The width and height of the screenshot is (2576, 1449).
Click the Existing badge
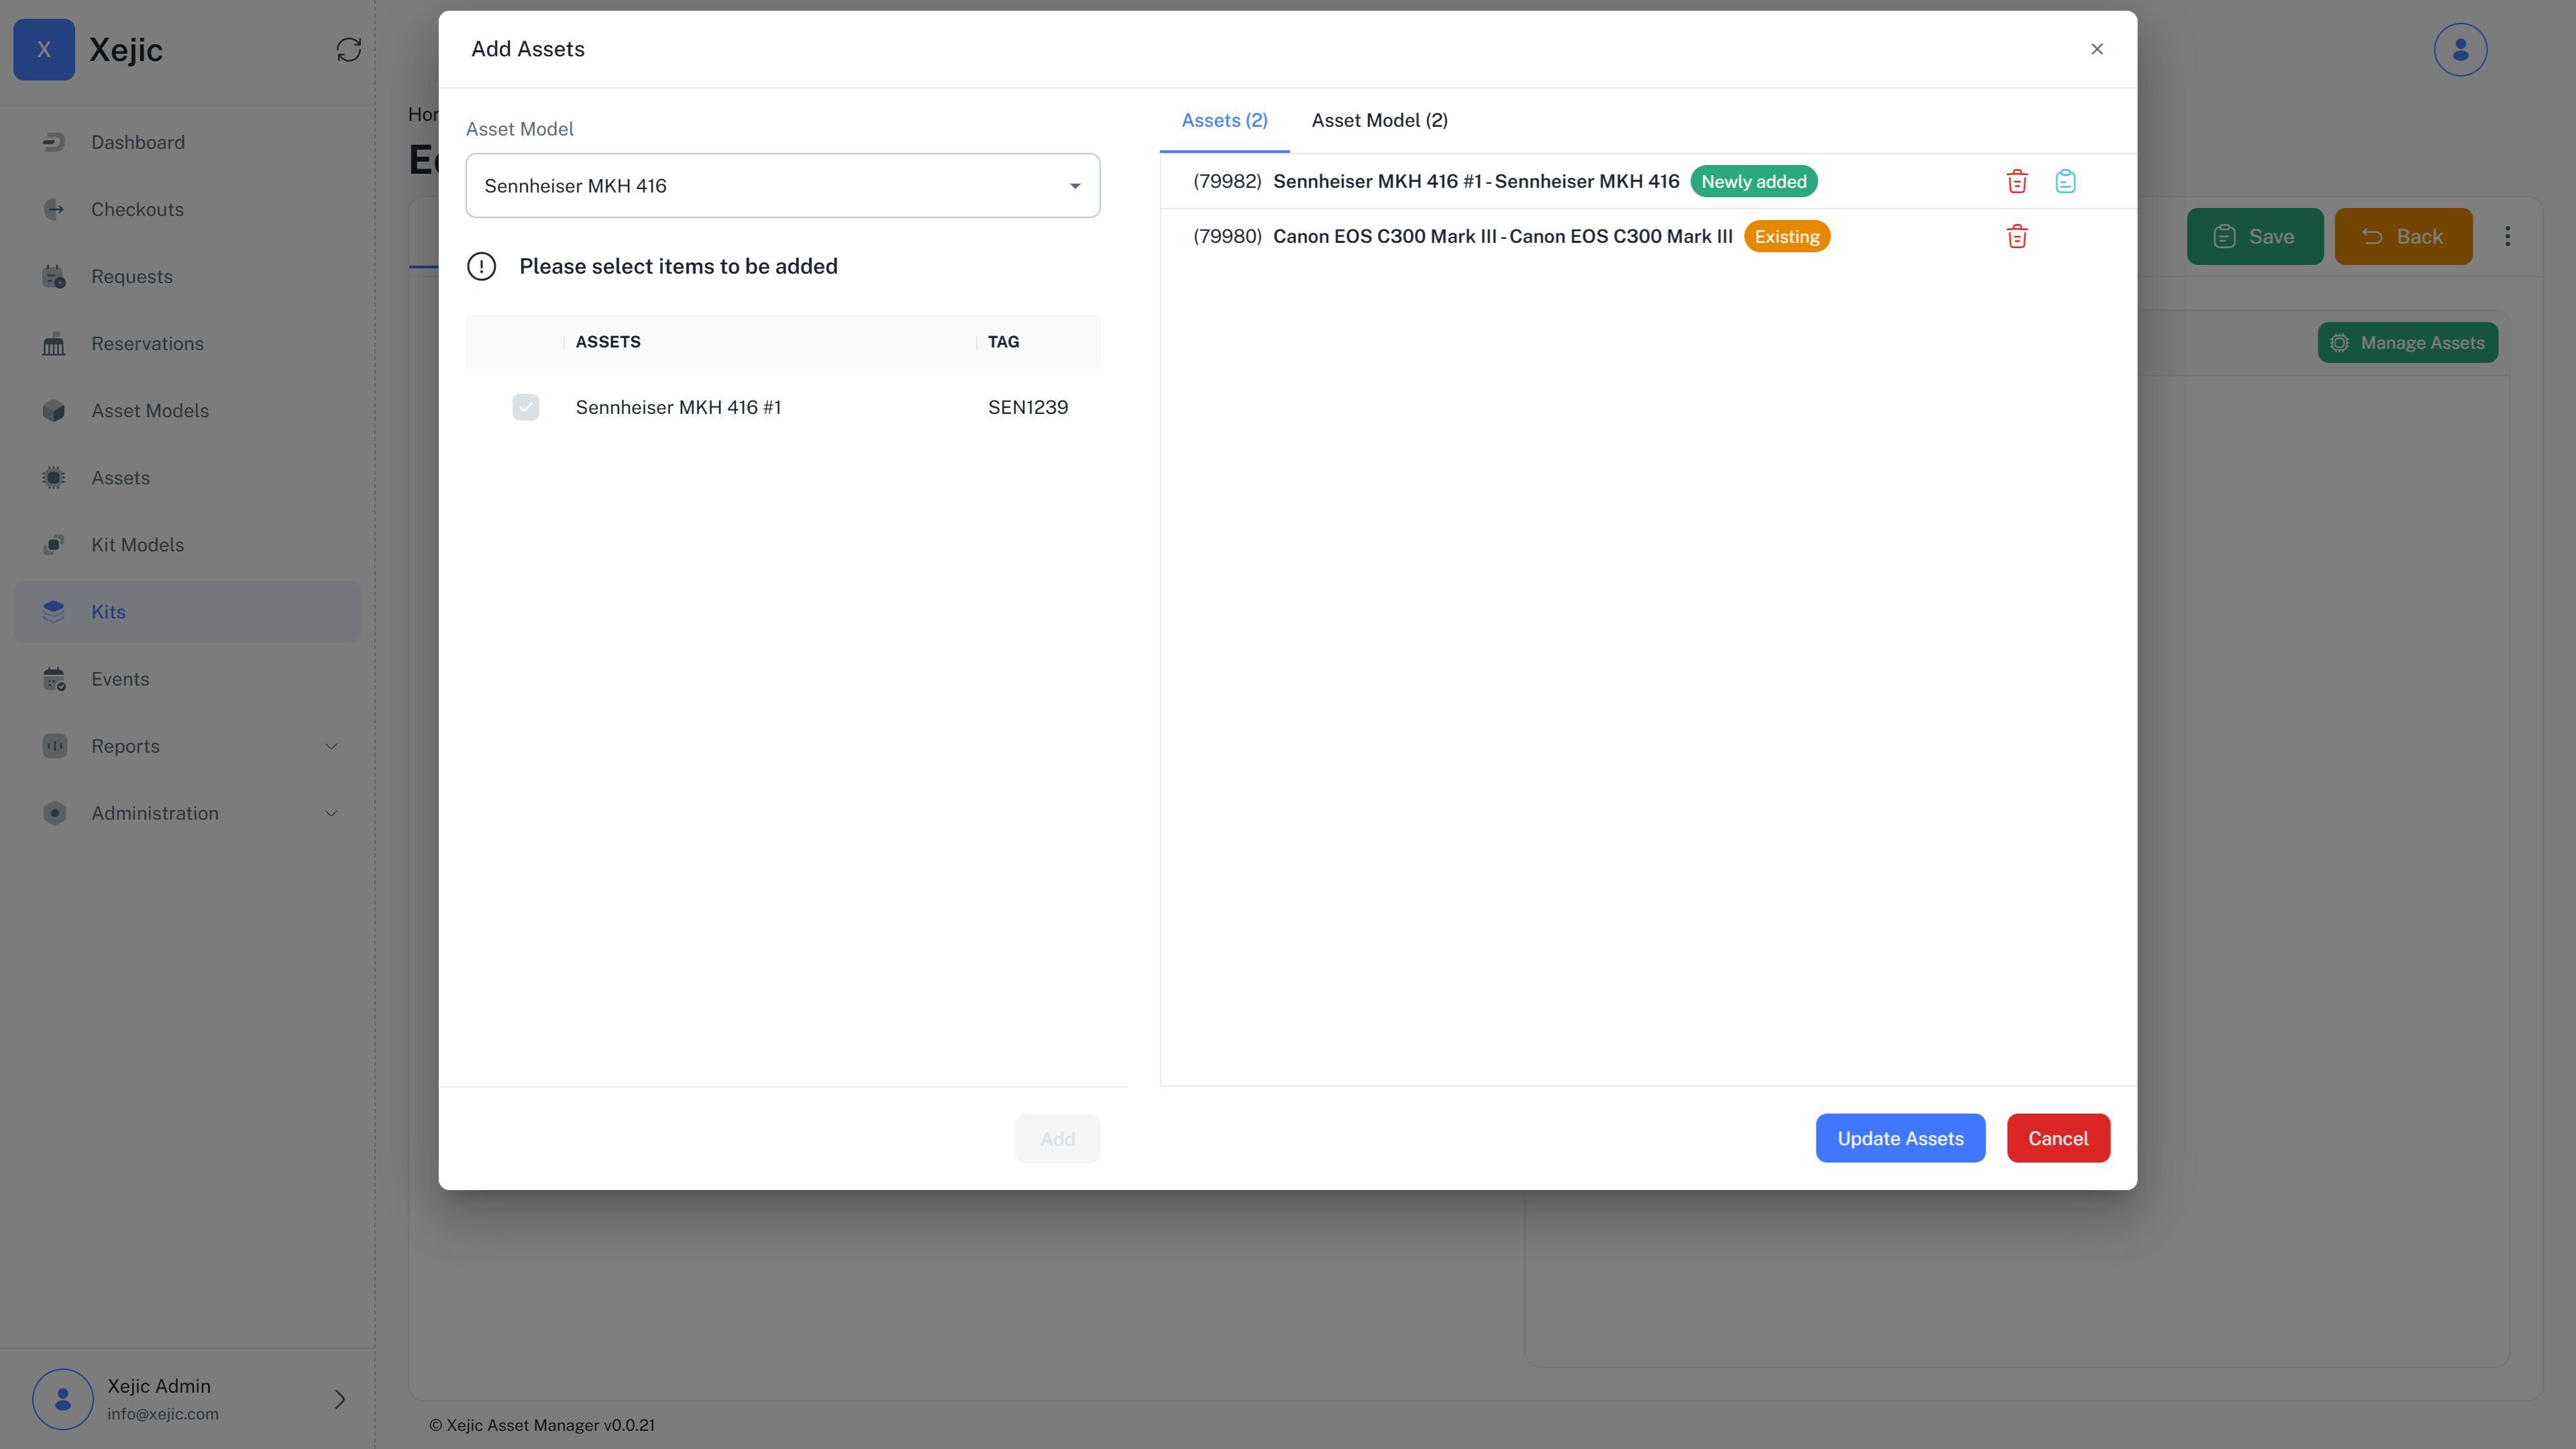coord(1786,236)
